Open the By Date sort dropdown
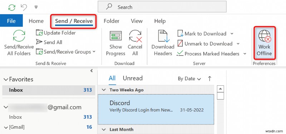 (189, 79)
